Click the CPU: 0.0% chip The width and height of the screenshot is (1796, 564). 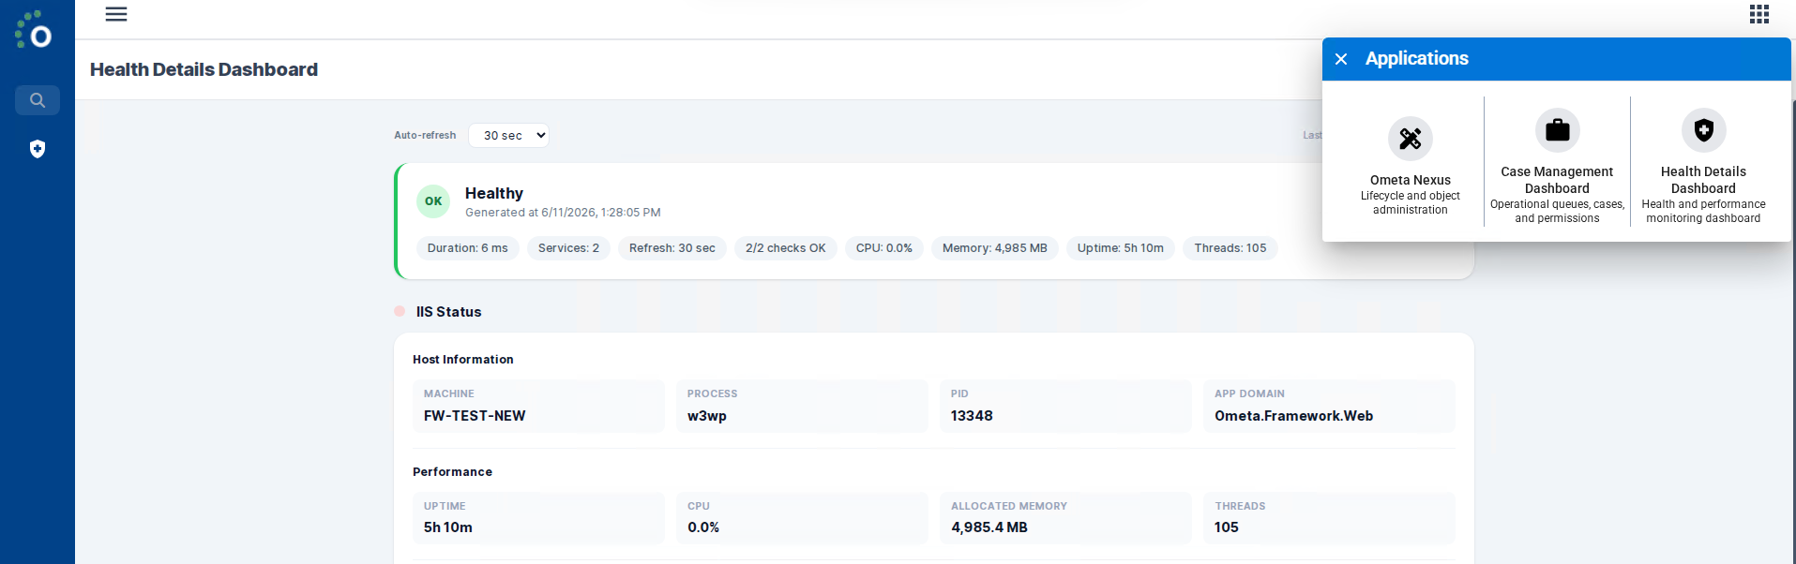click(x=884, y=248)
